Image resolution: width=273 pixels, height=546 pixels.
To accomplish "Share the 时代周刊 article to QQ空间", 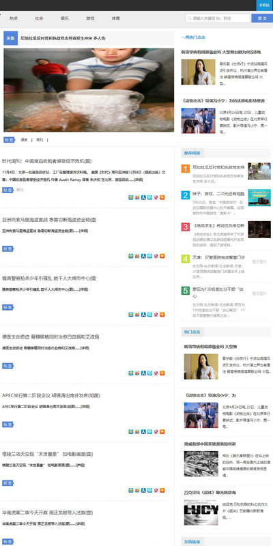I will tap(131, 197).
